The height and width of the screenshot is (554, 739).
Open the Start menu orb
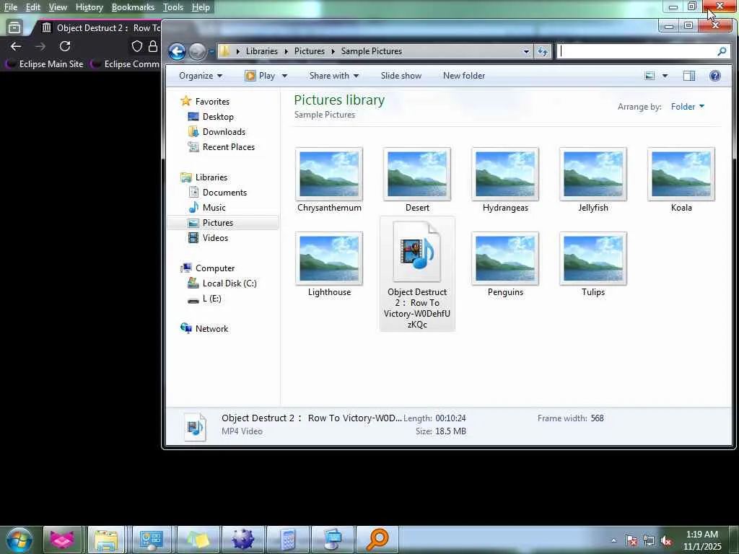pyautogui.click(x=19, y=540)
